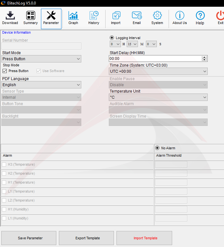
Task: Toggle Use Software stop mode checkbox
Action: pos(38,71)
